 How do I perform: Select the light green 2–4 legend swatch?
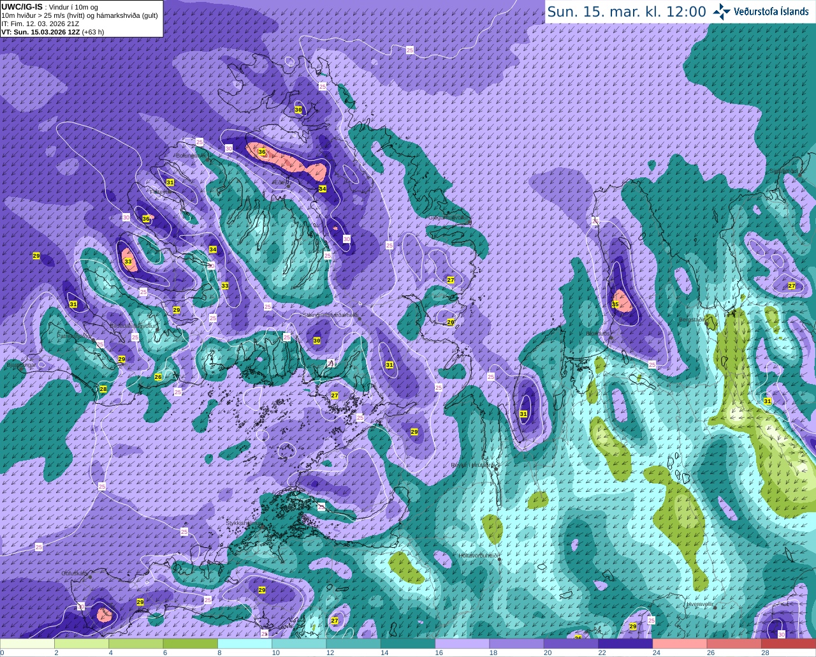82,644
